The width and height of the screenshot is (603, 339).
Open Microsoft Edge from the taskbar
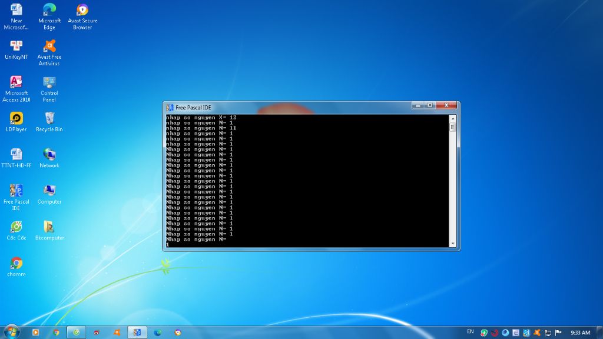click(158, 333)
